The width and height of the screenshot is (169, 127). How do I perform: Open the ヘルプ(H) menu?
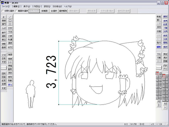tap(68, 7)
